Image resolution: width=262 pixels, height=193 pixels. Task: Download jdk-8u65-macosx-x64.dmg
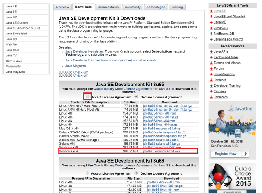coord(162,129)
